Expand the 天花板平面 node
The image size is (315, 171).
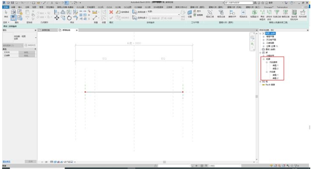[x=264, y=40]
